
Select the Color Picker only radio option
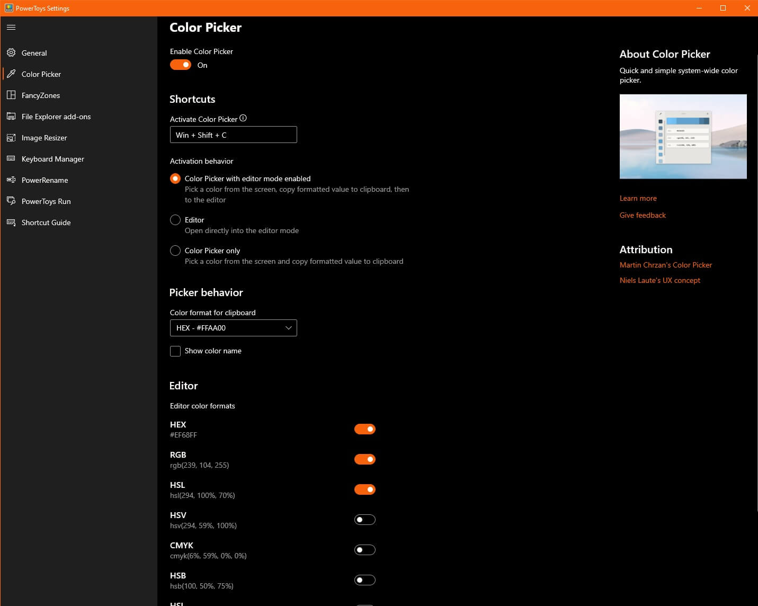click(x=175, y=251)
